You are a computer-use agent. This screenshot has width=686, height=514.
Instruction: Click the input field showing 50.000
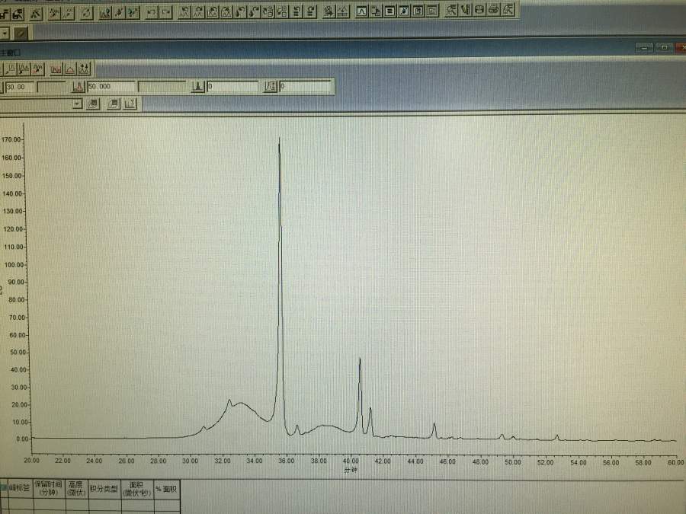point(111,87)
